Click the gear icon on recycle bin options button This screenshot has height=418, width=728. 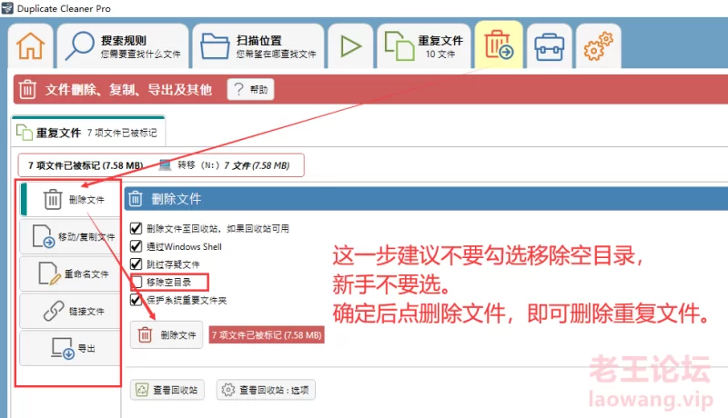pos(228,390)
